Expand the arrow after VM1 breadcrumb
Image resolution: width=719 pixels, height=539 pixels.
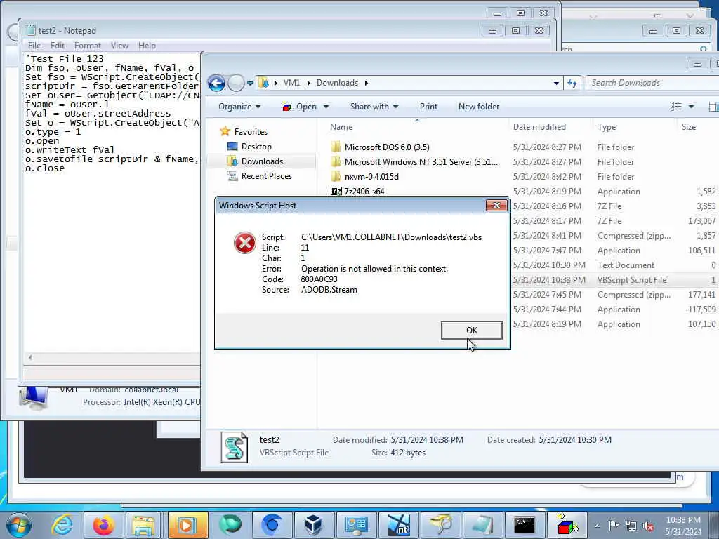click(x=308, y=84)
